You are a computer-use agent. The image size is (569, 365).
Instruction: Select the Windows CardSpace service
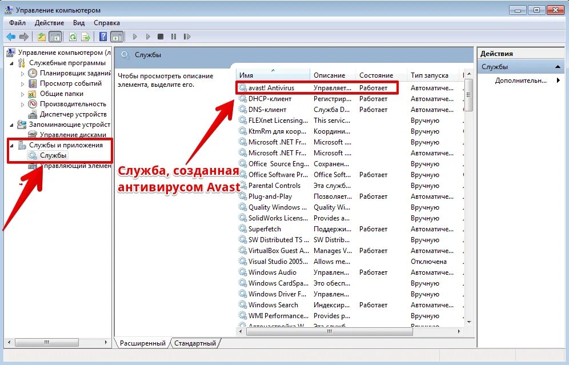[x=350, y=283]
